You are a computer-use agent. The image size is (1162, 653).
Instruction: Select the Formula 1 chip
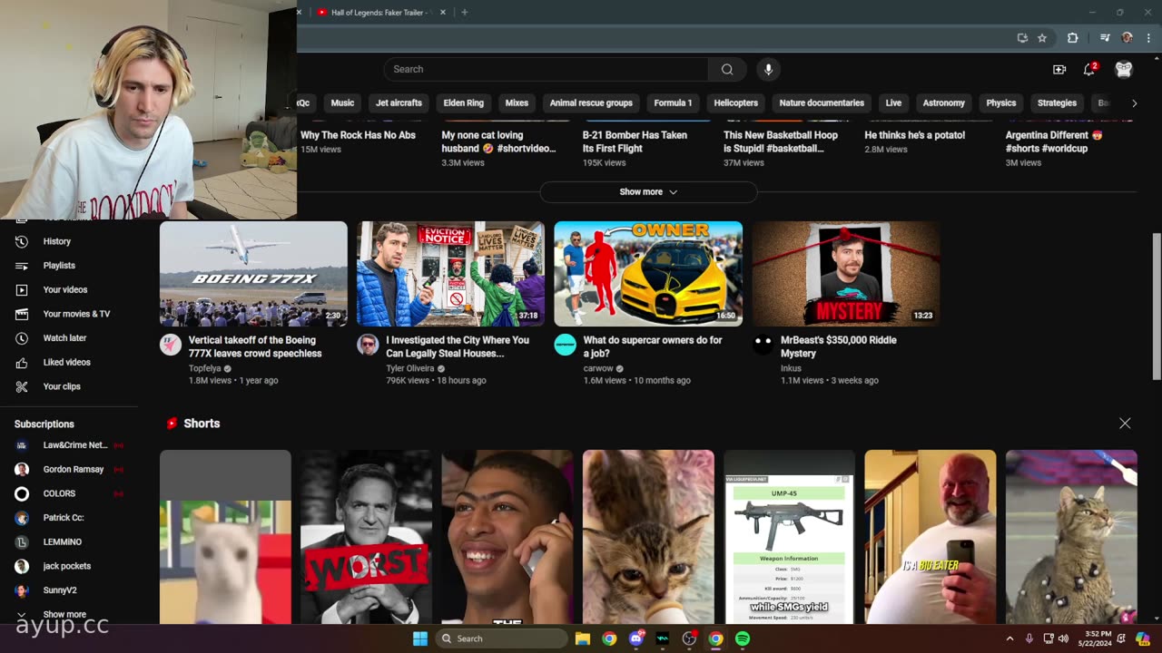[673, 102]
